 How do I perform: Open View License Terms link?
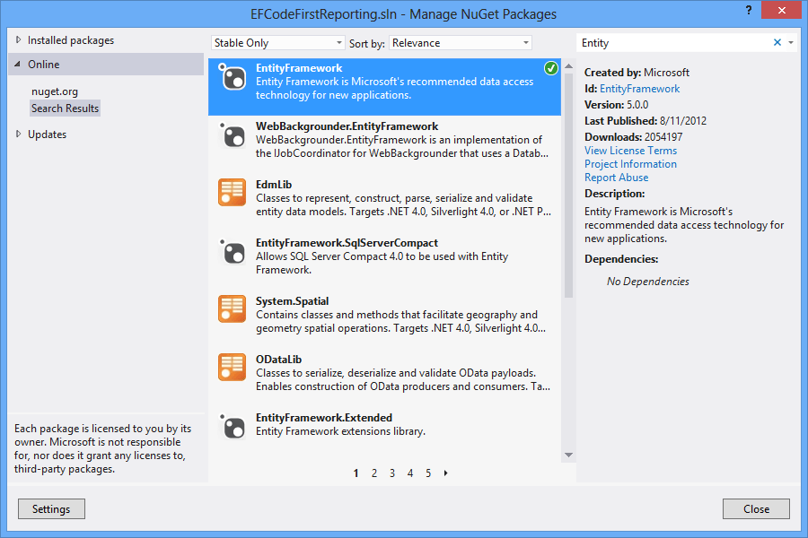(x=631, y=151)
